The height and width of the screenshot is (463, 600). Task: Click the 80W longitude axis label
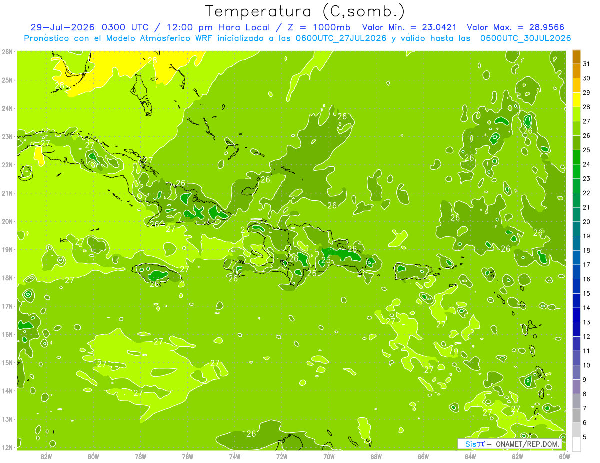[x=93, y=456]
